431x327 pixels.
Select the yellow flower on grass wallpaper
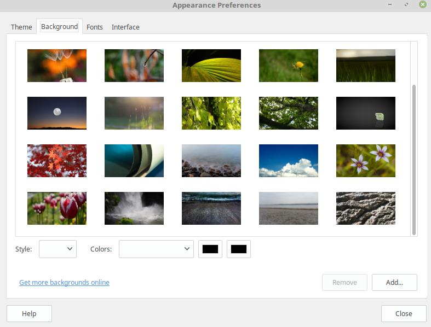point(288,66)
